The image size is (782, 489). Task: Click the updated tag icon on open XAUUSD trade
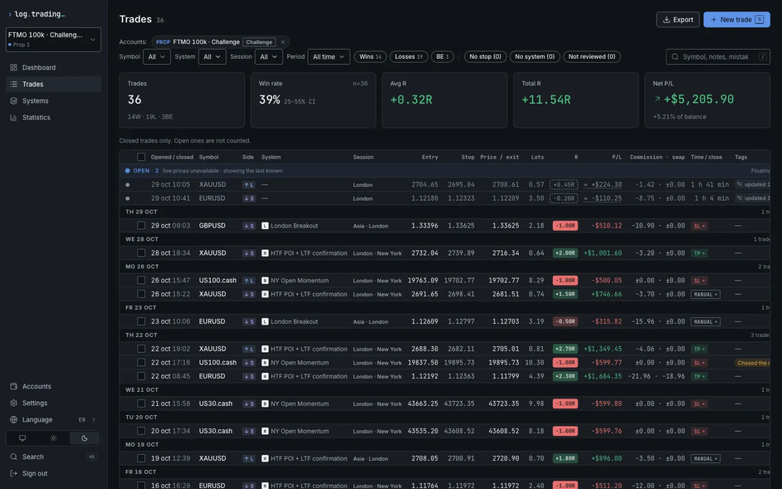[x=739, y=185]
